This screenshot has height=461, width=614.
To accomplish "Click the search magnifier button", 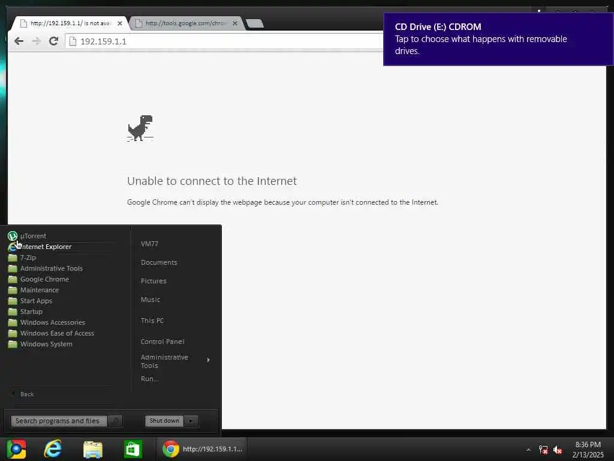I will [x=115, y=421].
